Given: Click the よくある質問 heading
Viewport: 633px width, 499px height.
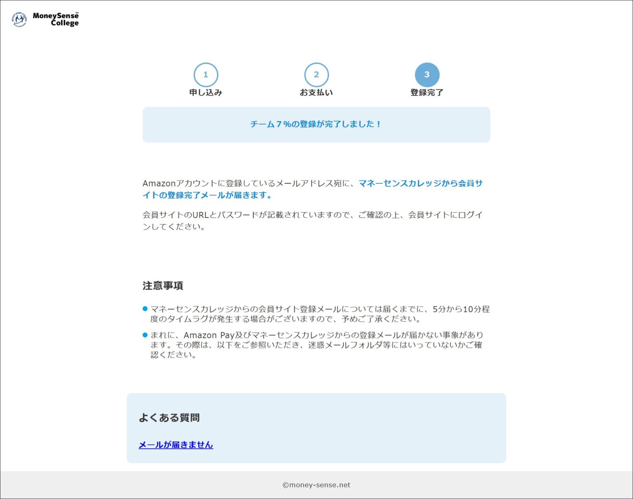Looking at the screenshot, I should (169, 417).
